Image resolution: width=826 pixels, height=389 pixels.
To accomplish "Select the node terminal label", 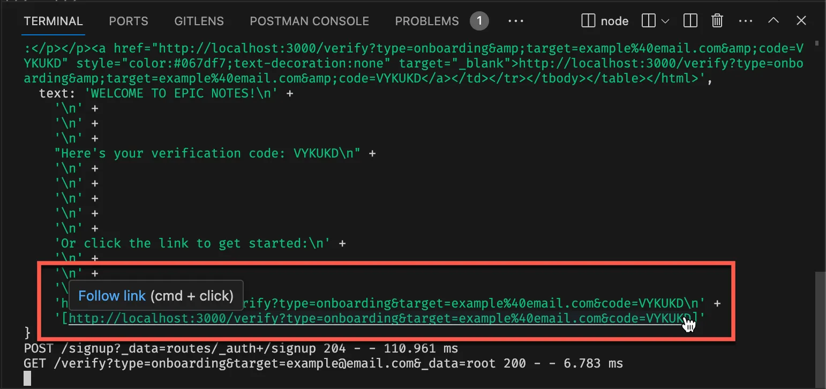I will tap(614, 21).
